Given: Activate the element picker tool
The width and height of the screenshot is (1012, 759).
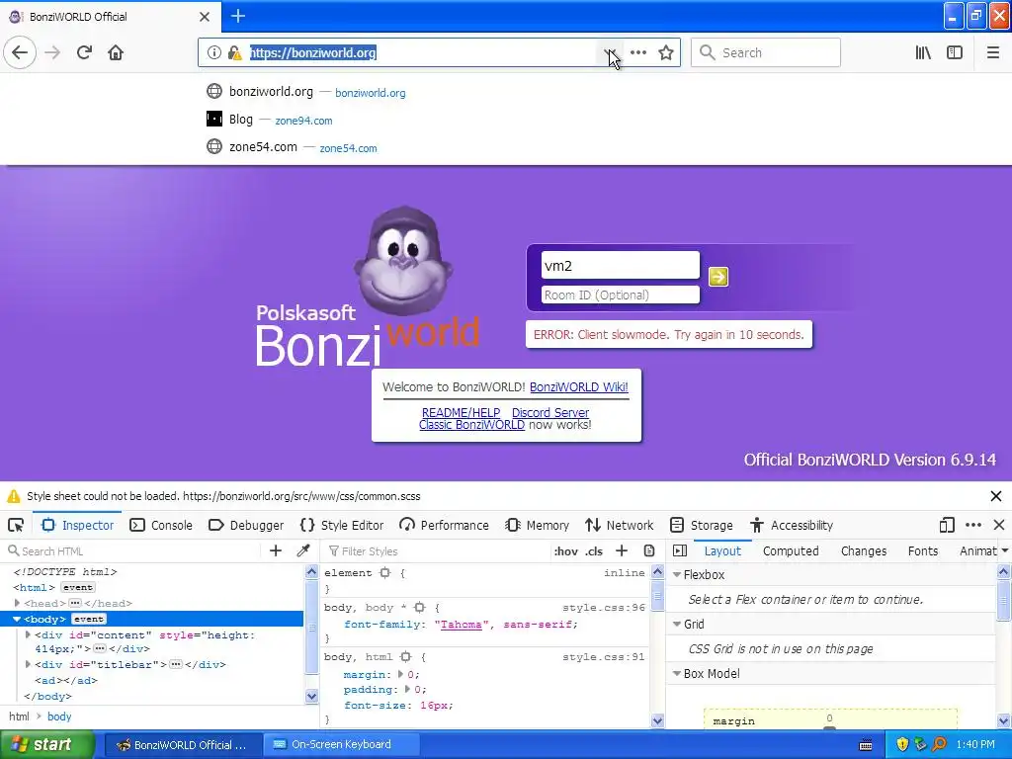Looking at the screenshot, I should [x=16, y=526].
